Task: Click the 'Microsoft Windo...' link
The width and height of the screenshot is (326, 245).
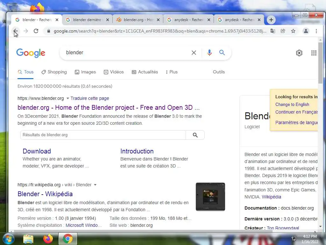Action: point(84,225)
